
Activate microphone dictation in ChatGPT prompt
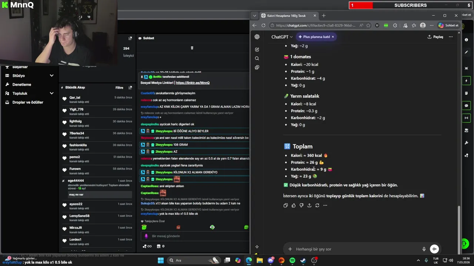click(x=424, y=249)
